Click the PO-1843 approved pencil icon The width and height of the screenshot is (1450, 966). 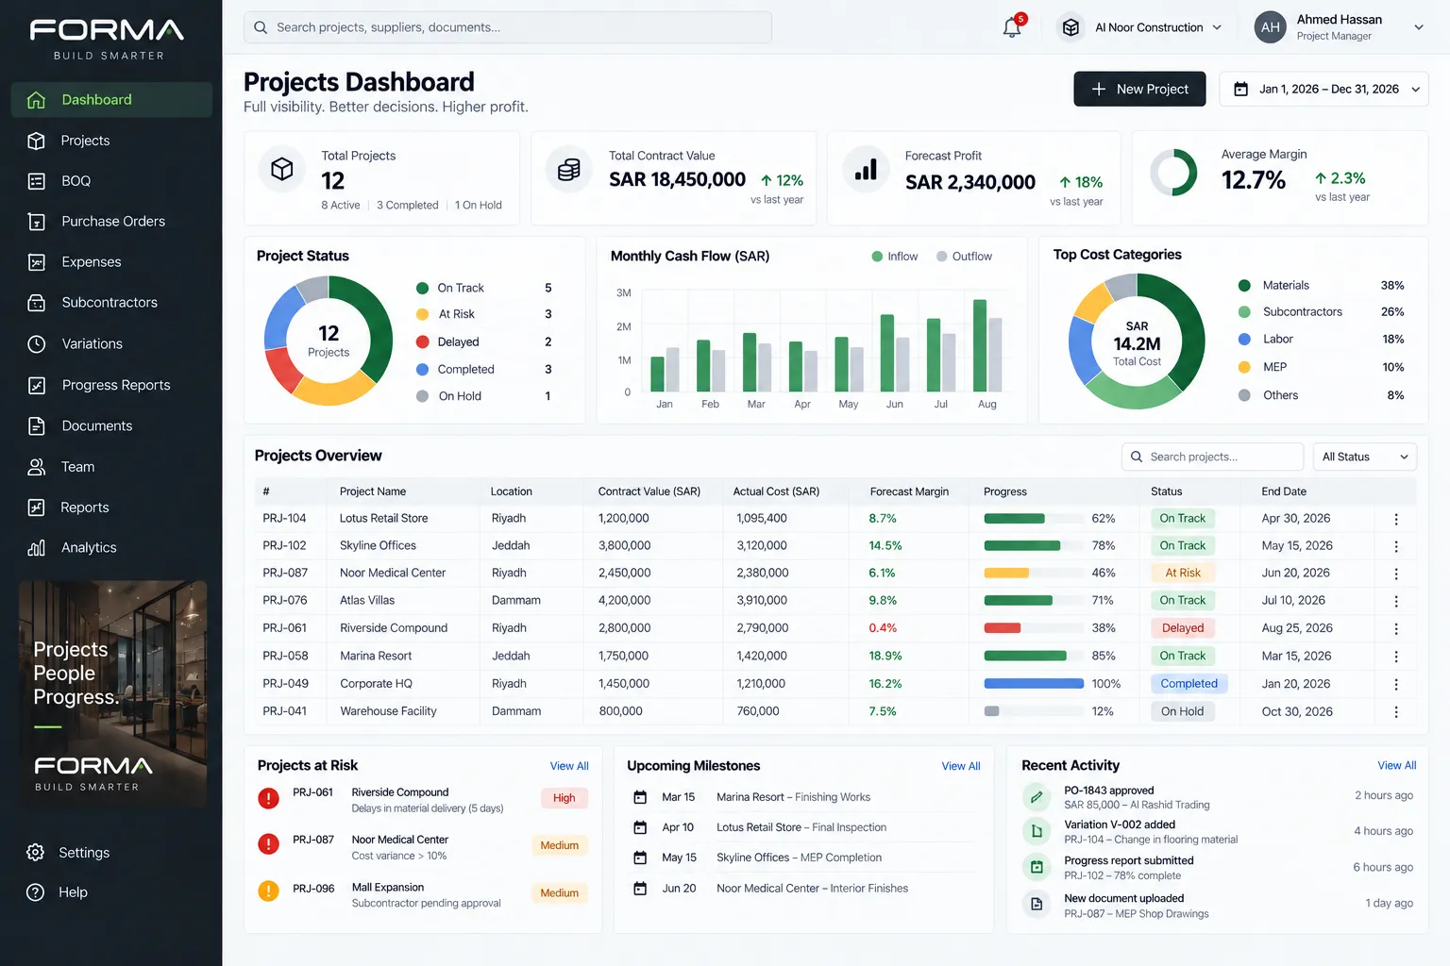(1037, 797)
